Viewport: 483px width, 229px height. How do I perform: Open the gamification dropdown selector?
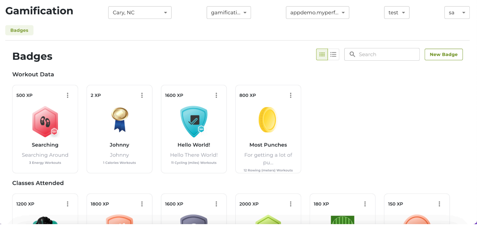(x=229, y=13)
